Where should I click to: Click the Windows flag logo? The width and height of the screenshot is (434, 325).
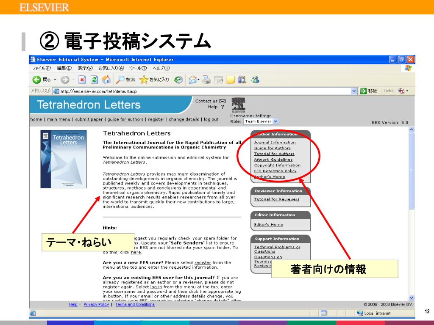coord(408,68)
